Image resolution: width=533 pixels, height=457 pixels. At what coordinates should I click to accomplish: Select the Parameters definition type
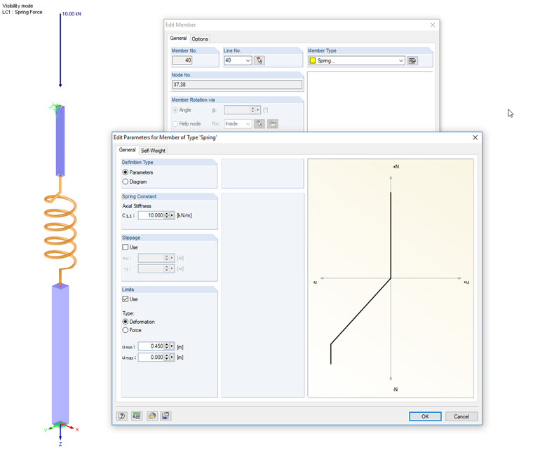tap(126, 172)
